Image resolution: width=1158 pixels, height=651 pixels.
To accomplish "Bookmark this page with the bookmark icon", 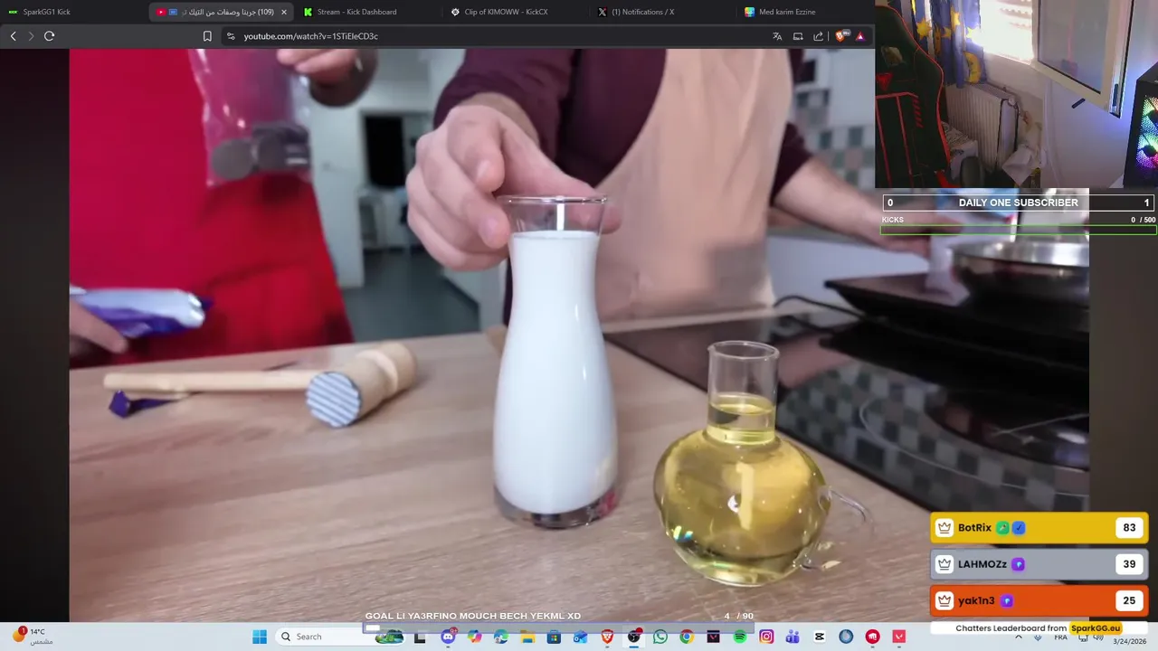I will pos(207,36).
